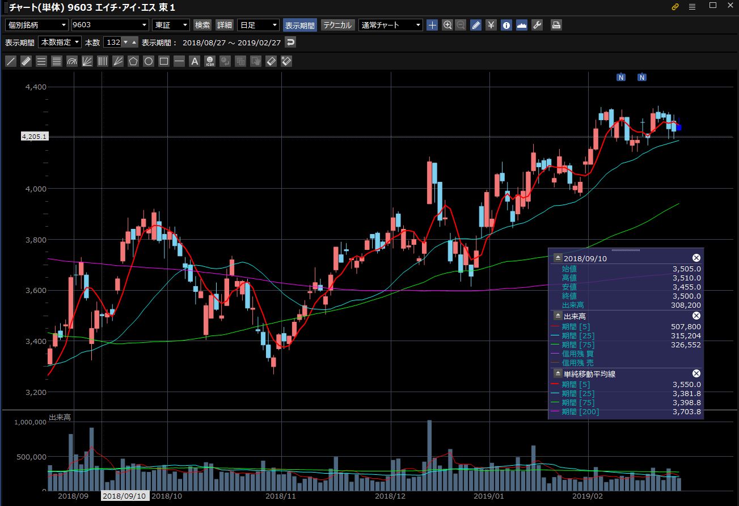
Task: Open the テクニカル tab
Action: [x=337, y=25]
